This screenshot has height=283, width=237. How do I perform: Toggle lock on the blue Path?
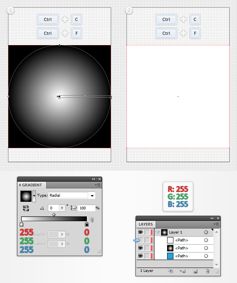click(147, 256)
